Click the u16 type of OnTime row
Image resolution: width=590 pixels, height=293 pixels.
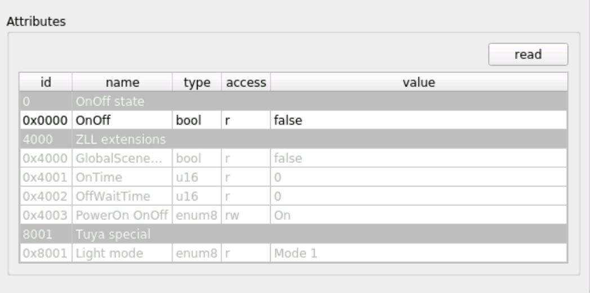pos(197,177)
